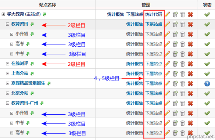
Task: Click the trash can icon for 寒假精品班组招生
Action: [x=183, y=83]
